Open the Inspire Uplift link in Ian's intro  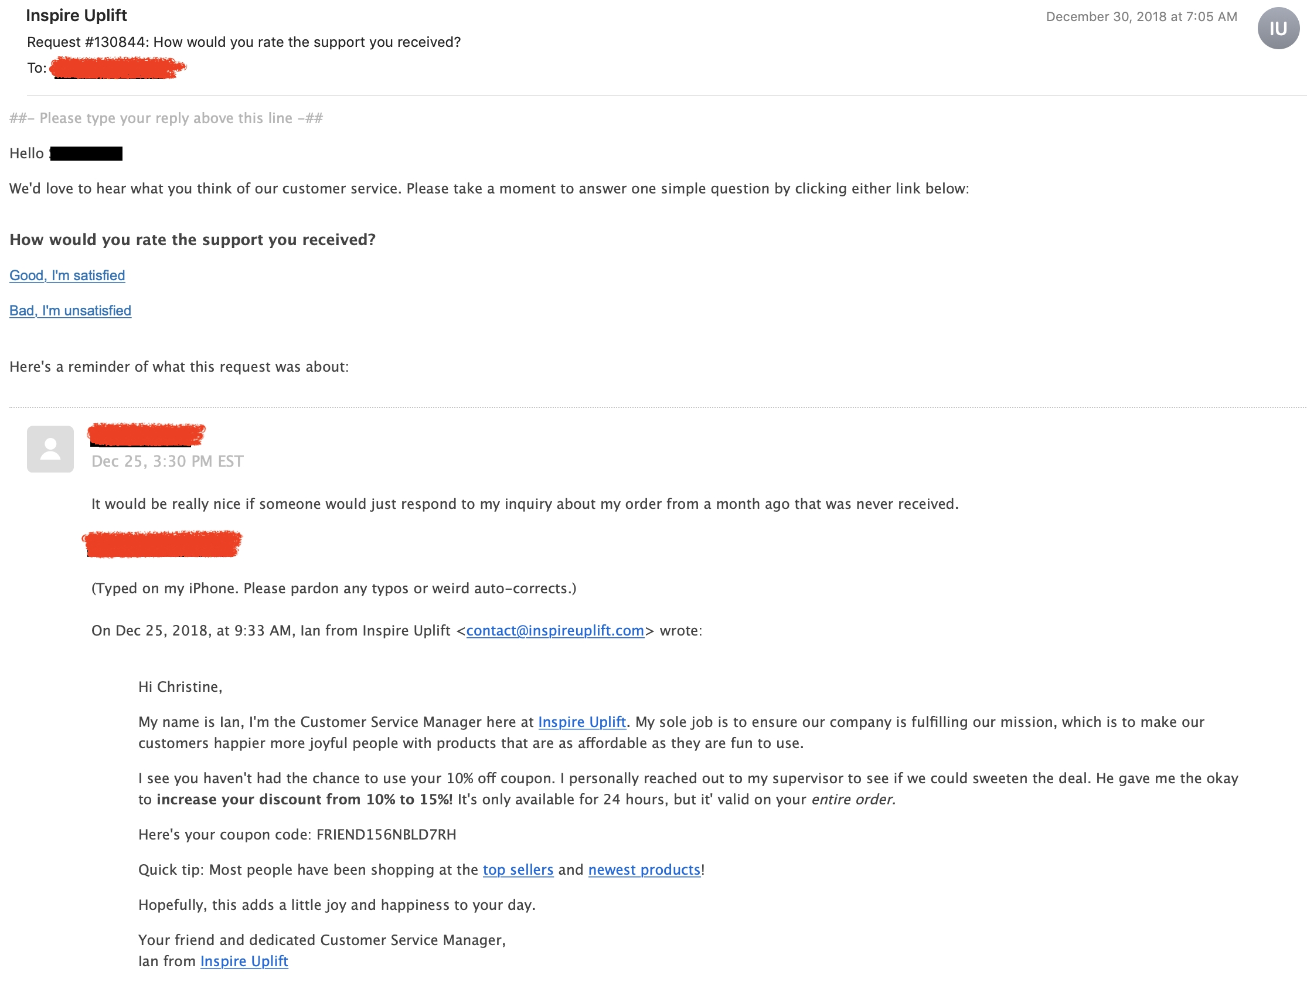(x=582, y=722)
